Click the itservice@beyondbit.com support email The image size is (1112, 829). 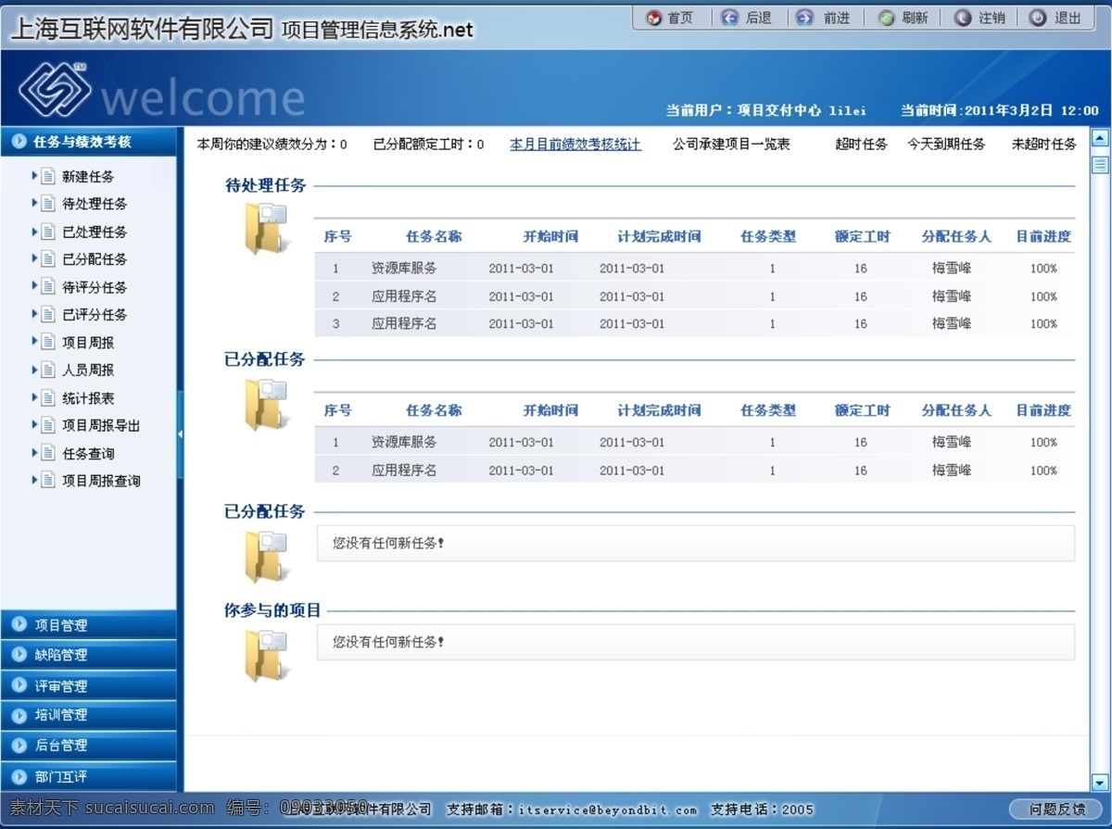[x=608, y=810]
